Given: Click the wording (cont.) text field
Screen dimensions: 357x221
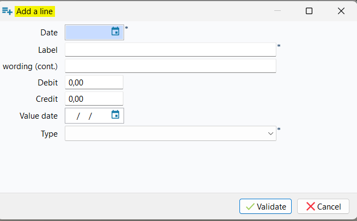Looking at the screenshot, I should click(170, 66).
